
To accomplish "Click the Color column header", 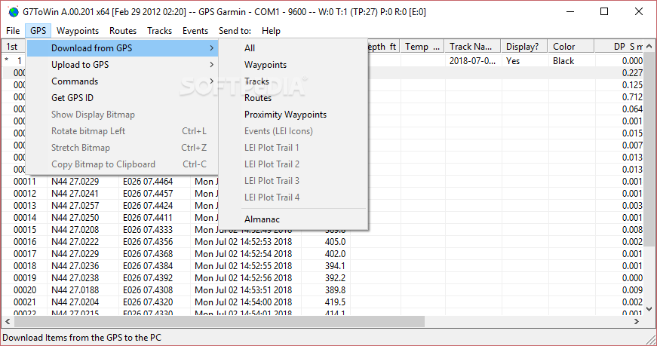I will 571,47.
